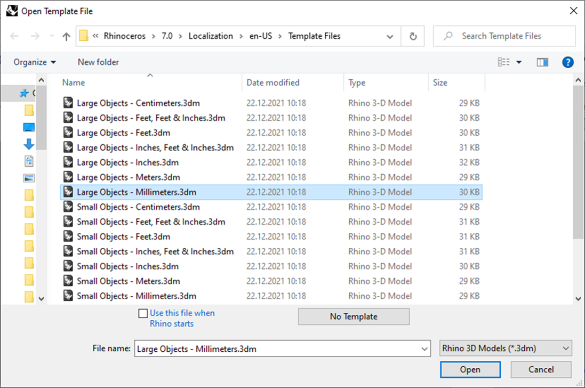Sort files by Size column
The width and height of the screenshot is (585, 388).
pos(440,83)
